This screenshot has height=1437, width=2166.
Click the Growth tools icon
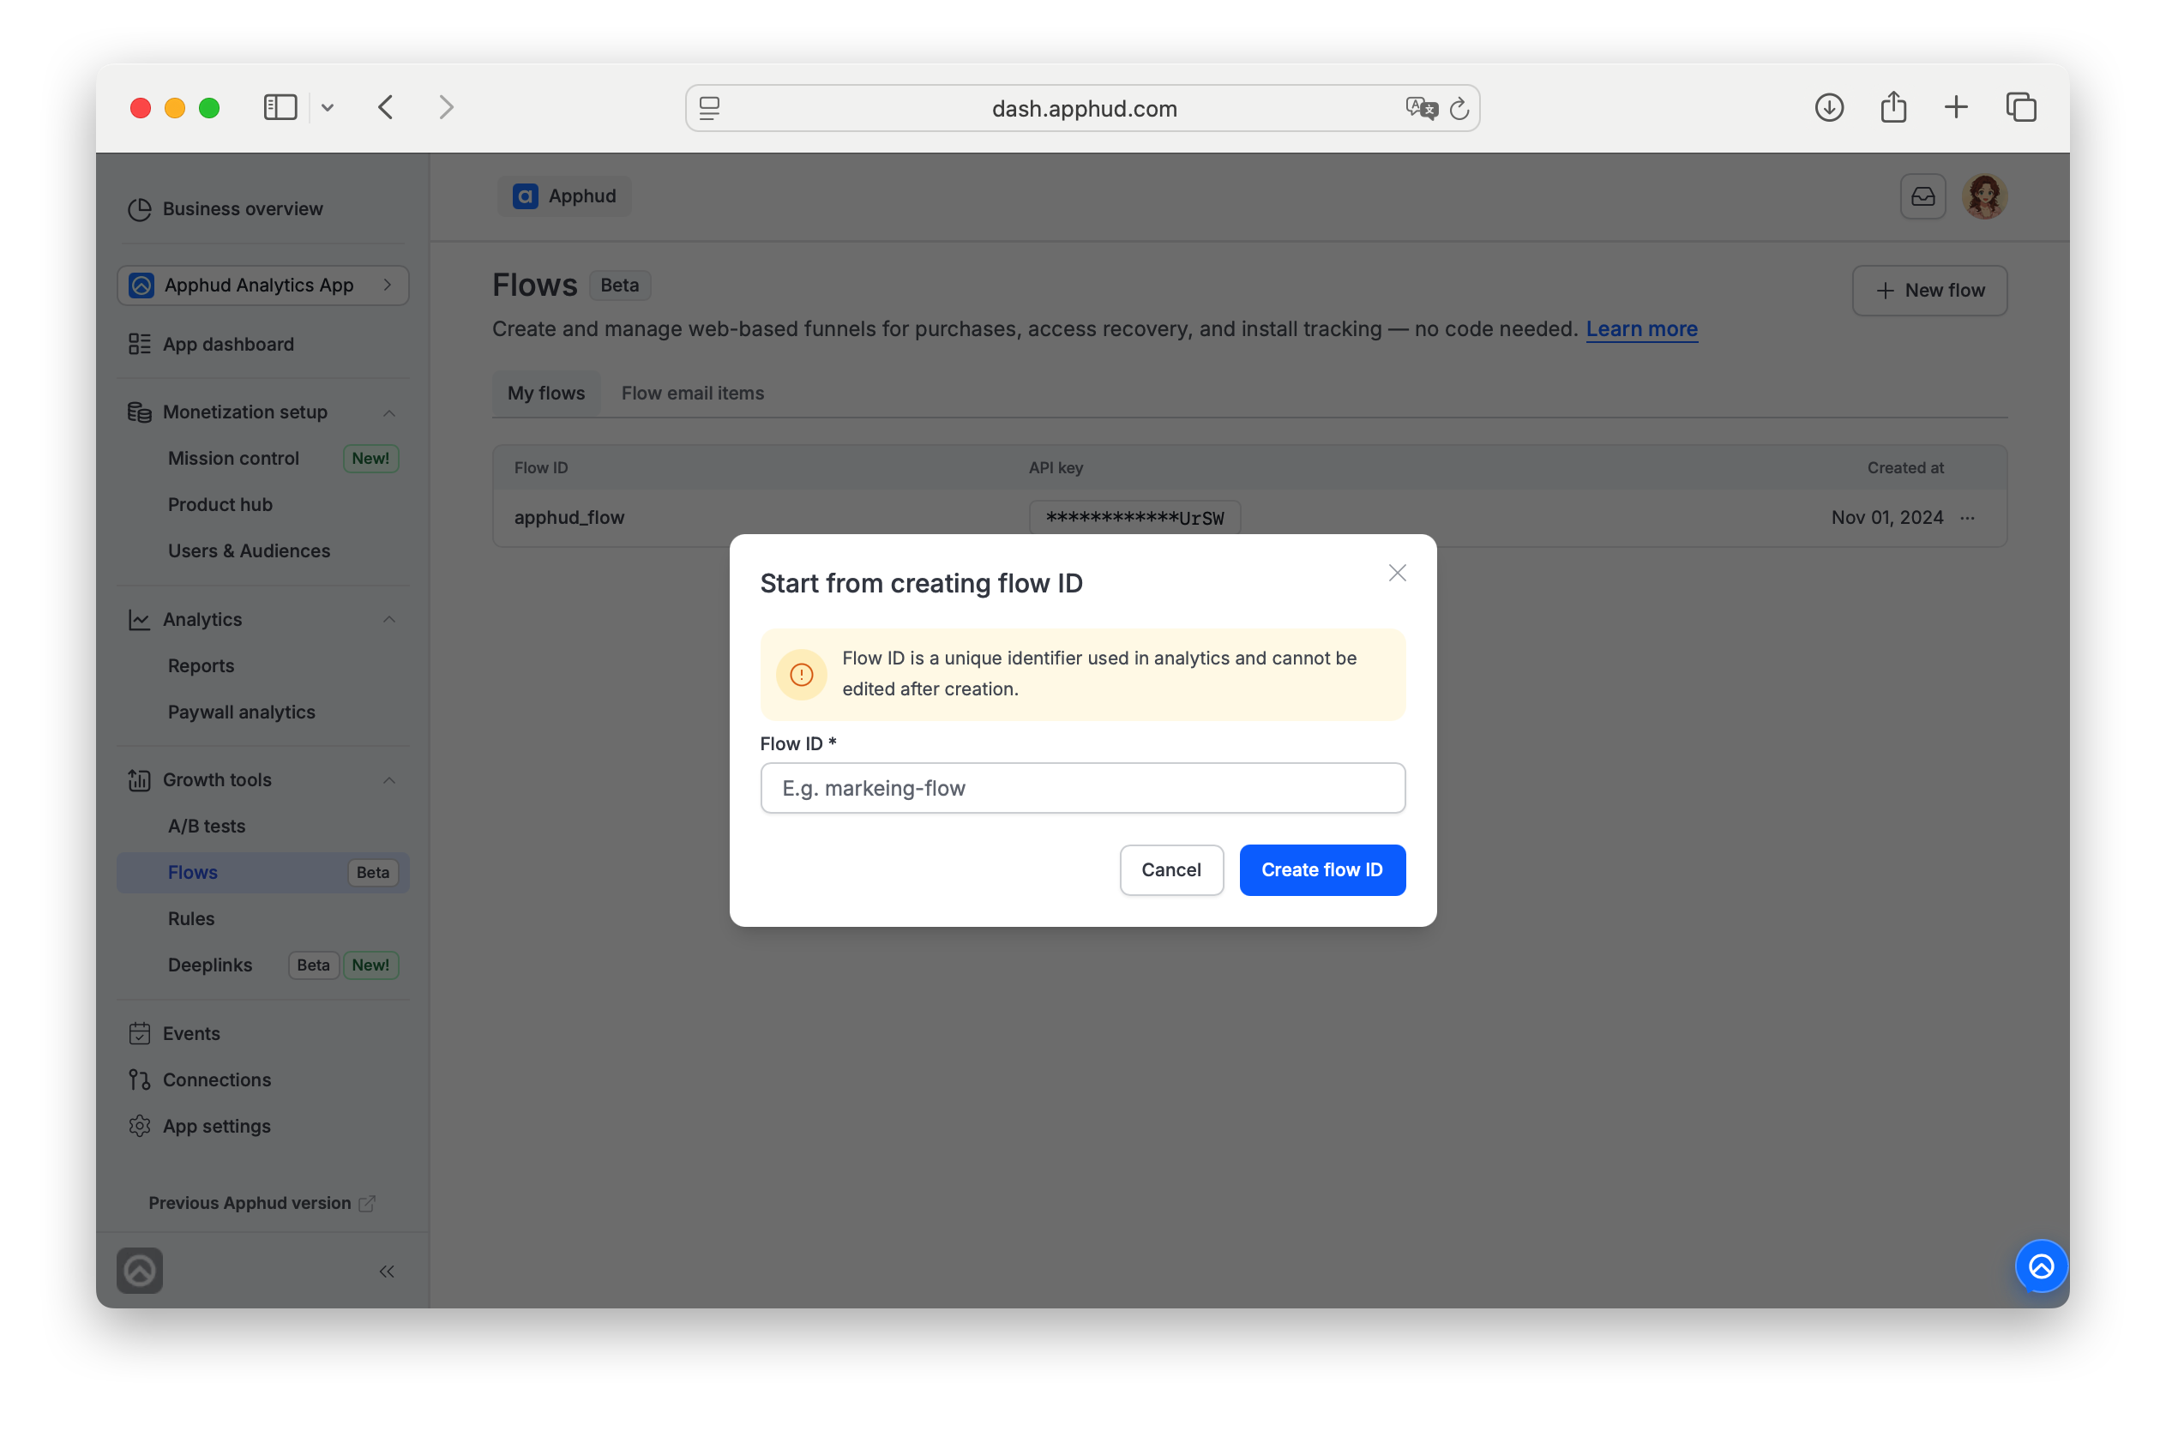click(x=139, y=779)
